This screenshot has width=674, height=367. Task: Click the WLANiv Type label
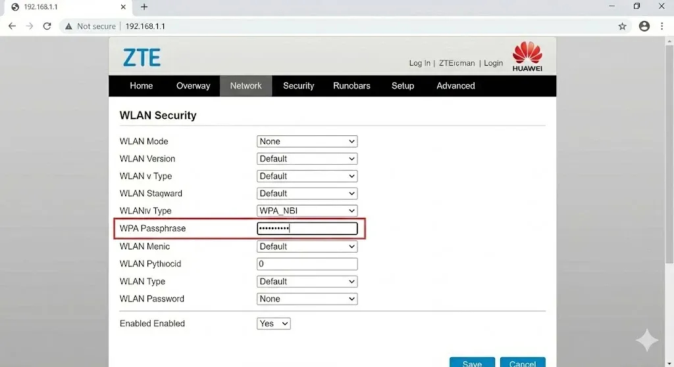145,211
